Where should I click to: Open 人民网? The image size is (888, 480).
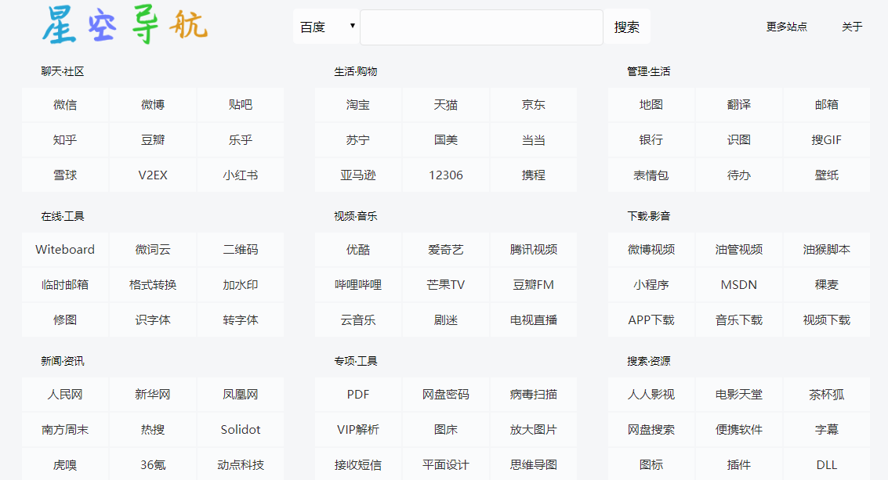pyautogui.click(x=65, y=395)
